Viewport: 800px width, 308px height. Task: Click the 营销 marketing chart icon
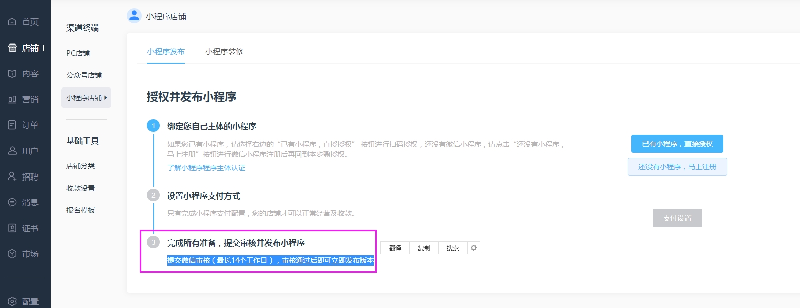tap(12, 99)
